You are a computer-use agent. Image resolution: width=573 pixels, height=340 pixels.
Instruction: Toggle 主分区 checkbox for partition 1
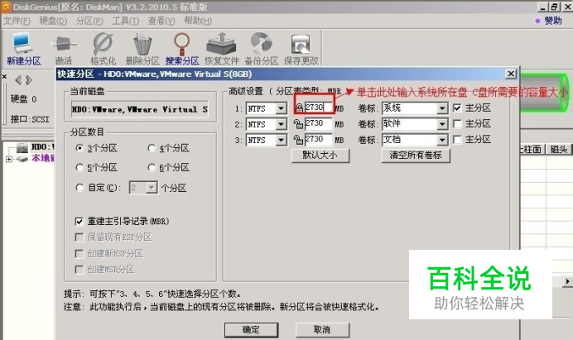point(457,108)
